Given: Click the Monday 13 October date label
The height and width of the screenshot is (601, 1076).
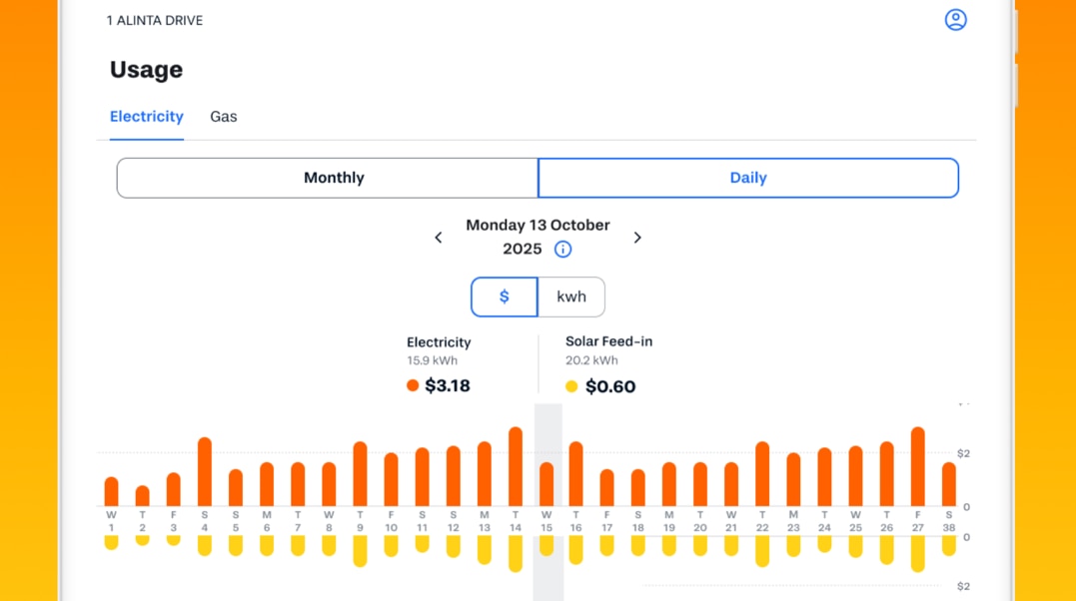Looking at the screenshot, I should (537, 225).
